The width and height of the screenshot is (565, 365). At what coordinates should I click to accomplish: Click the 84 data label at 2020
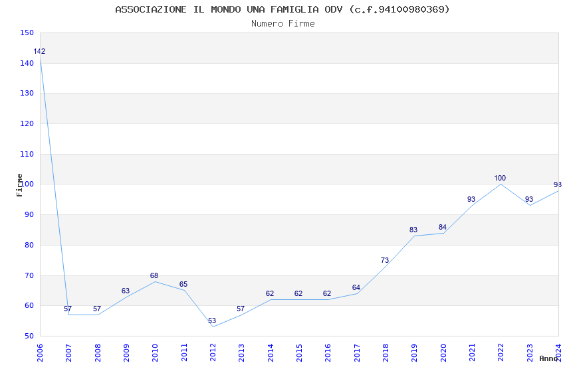[443, 227]
